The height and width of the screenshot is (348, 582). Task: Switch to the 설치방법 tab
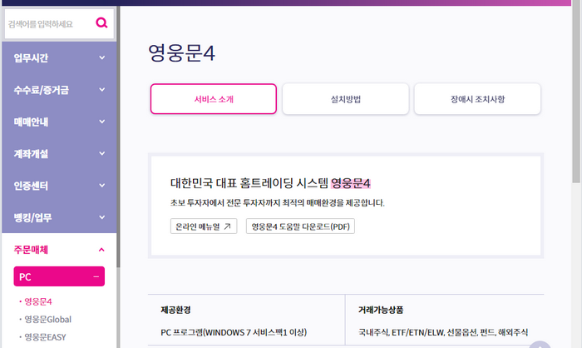(346, 99)
